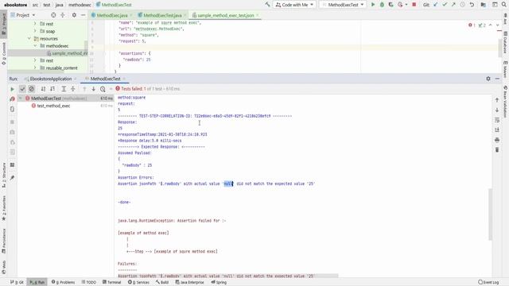Collapse the resources folder

coord(29,39)
